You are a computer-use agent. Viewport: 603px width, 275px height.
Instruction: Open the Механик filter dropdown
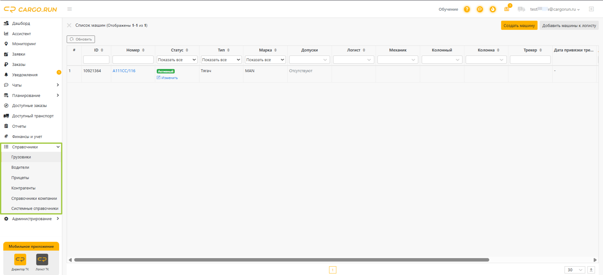(398, 60)
